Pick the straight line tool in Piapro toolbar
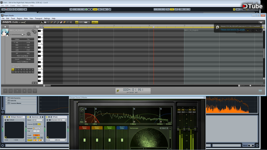The width and height of the screenshot is (267, 150). point(55,22)
